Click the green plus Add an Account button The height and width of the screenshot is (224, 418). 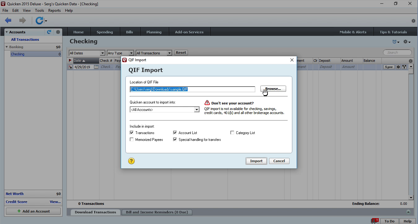(x=33, y=211)
